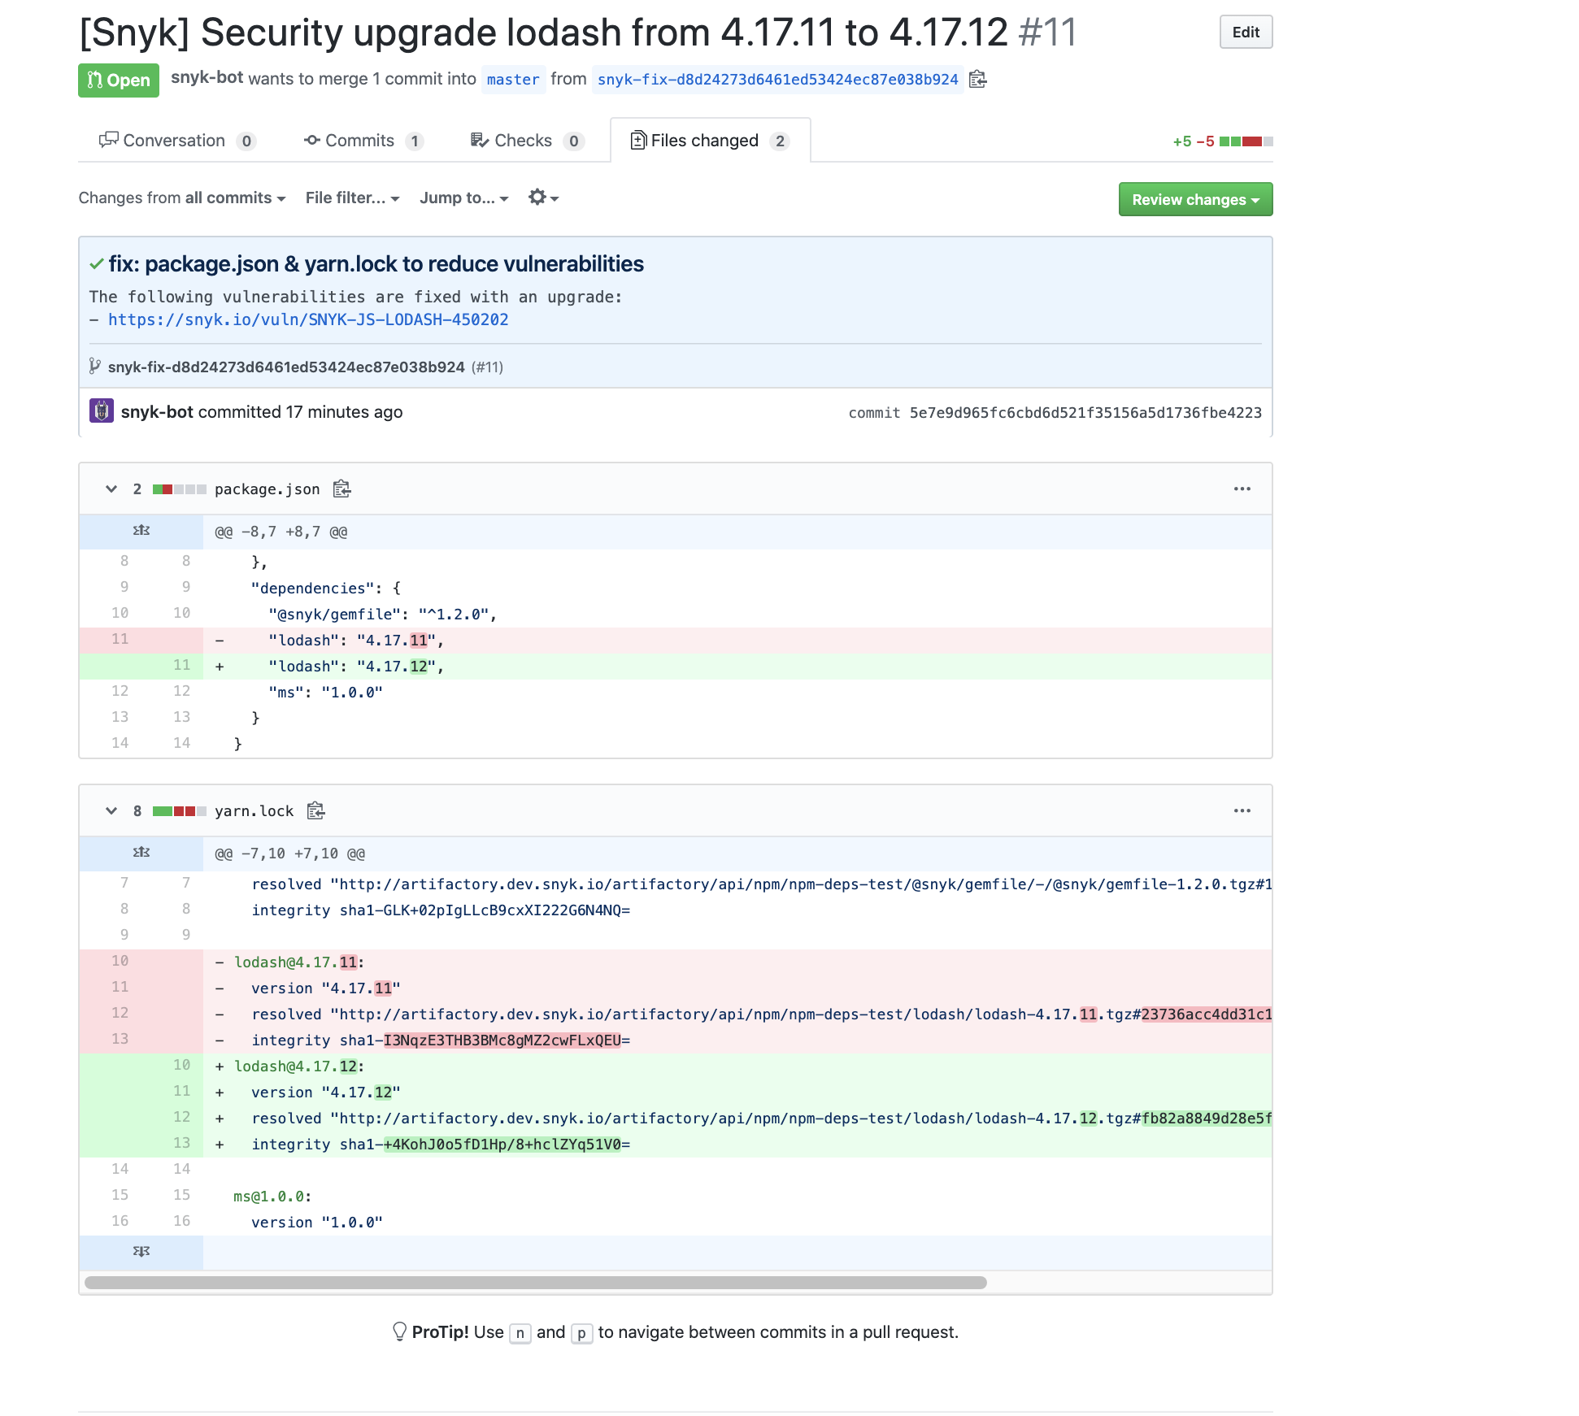Collapse the package.json diff
The height and width of the screenshot is (1416, 1579).
[111, 489]
